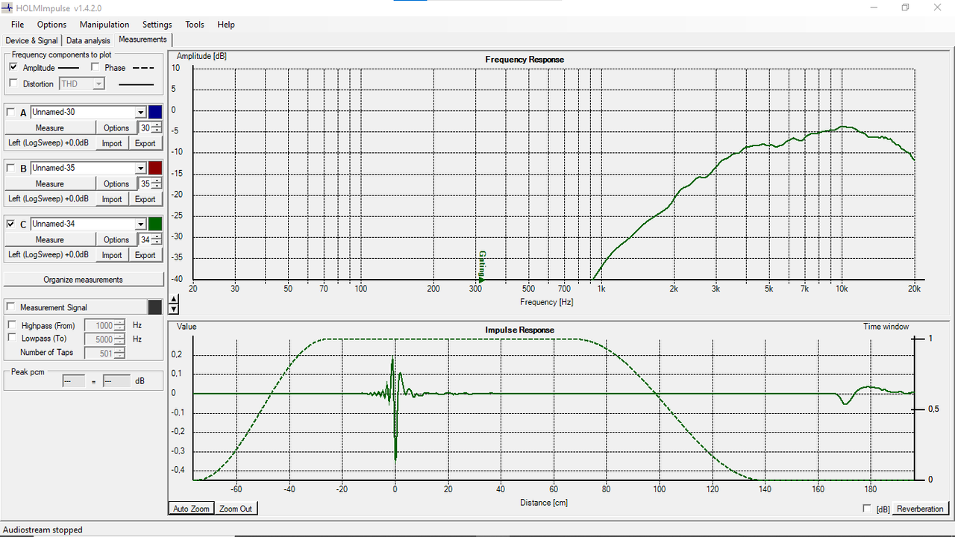Click Options button for slot A
The height and width of the screenshot is (537, 955).
116,128
